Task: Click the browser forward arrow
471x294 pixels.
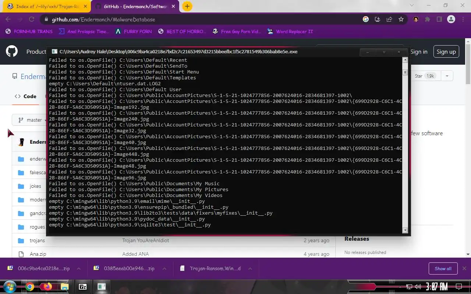Action: click(20, 19)
